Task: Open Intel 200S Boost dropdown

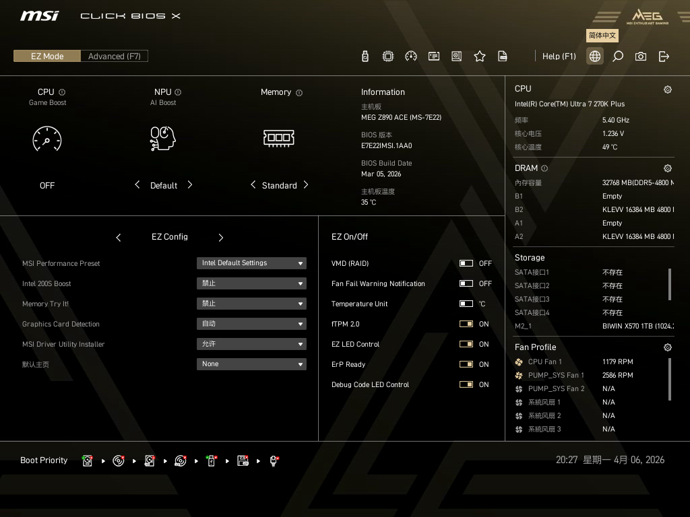Action: (251, 283)
